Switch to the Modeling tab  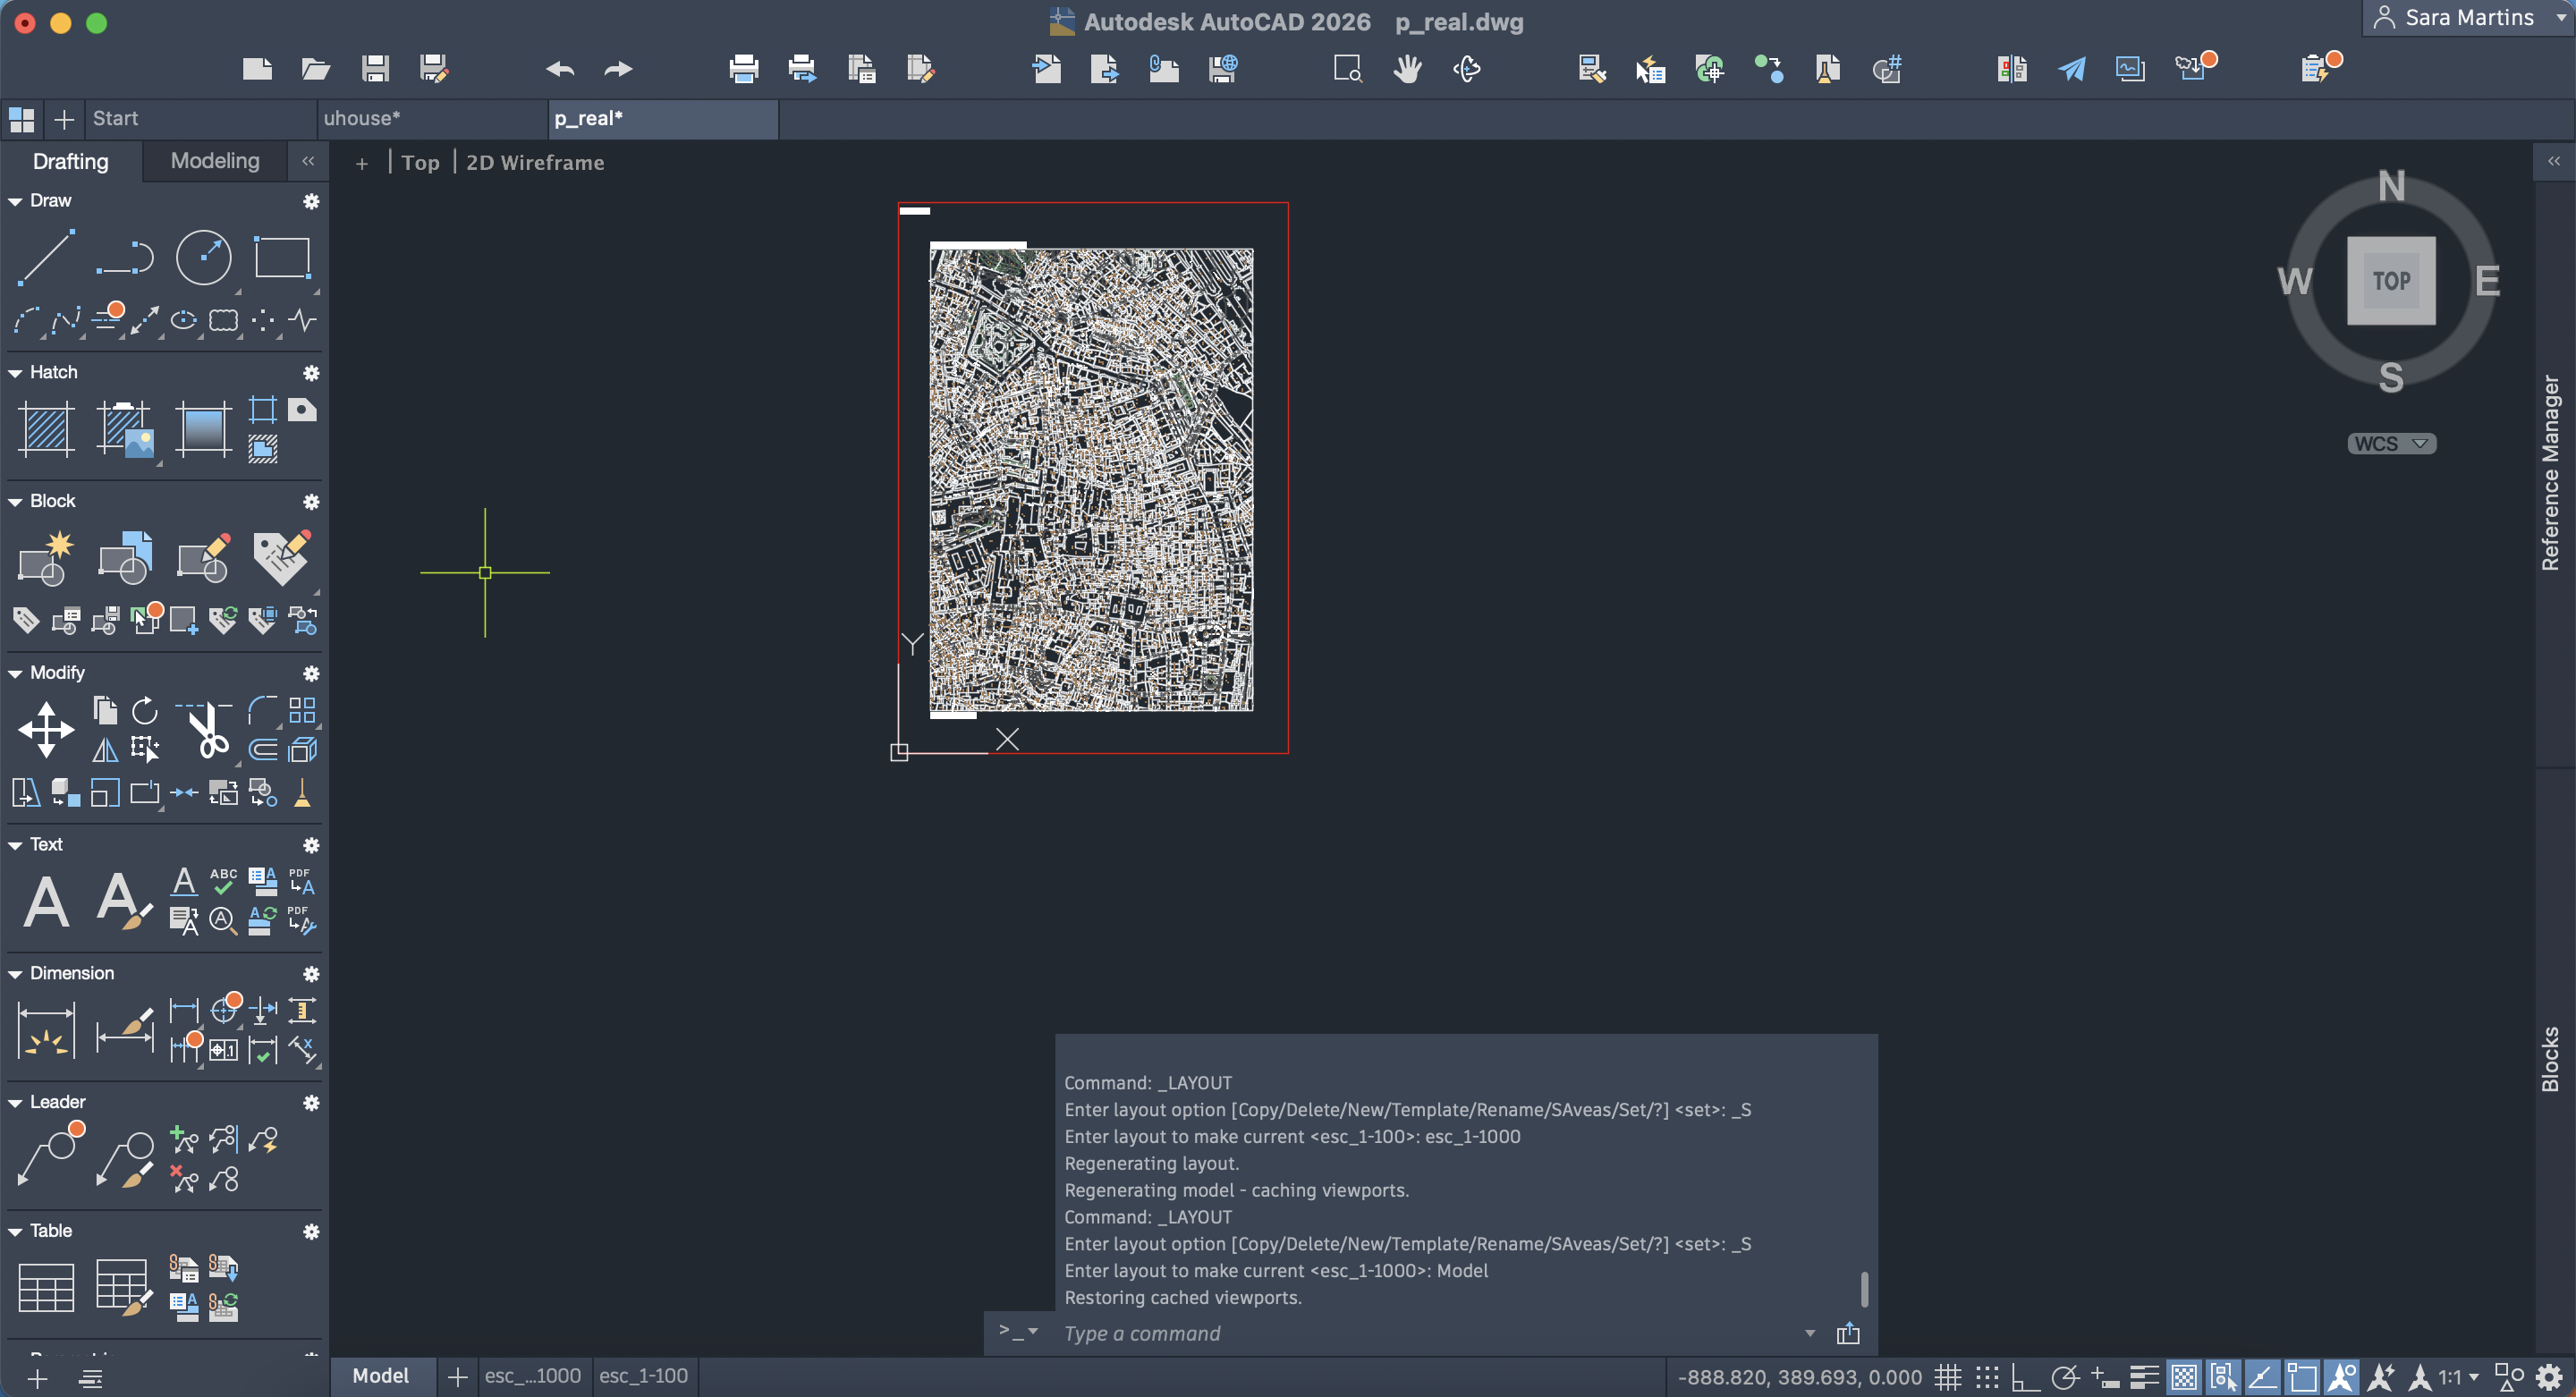click(215, 161)
